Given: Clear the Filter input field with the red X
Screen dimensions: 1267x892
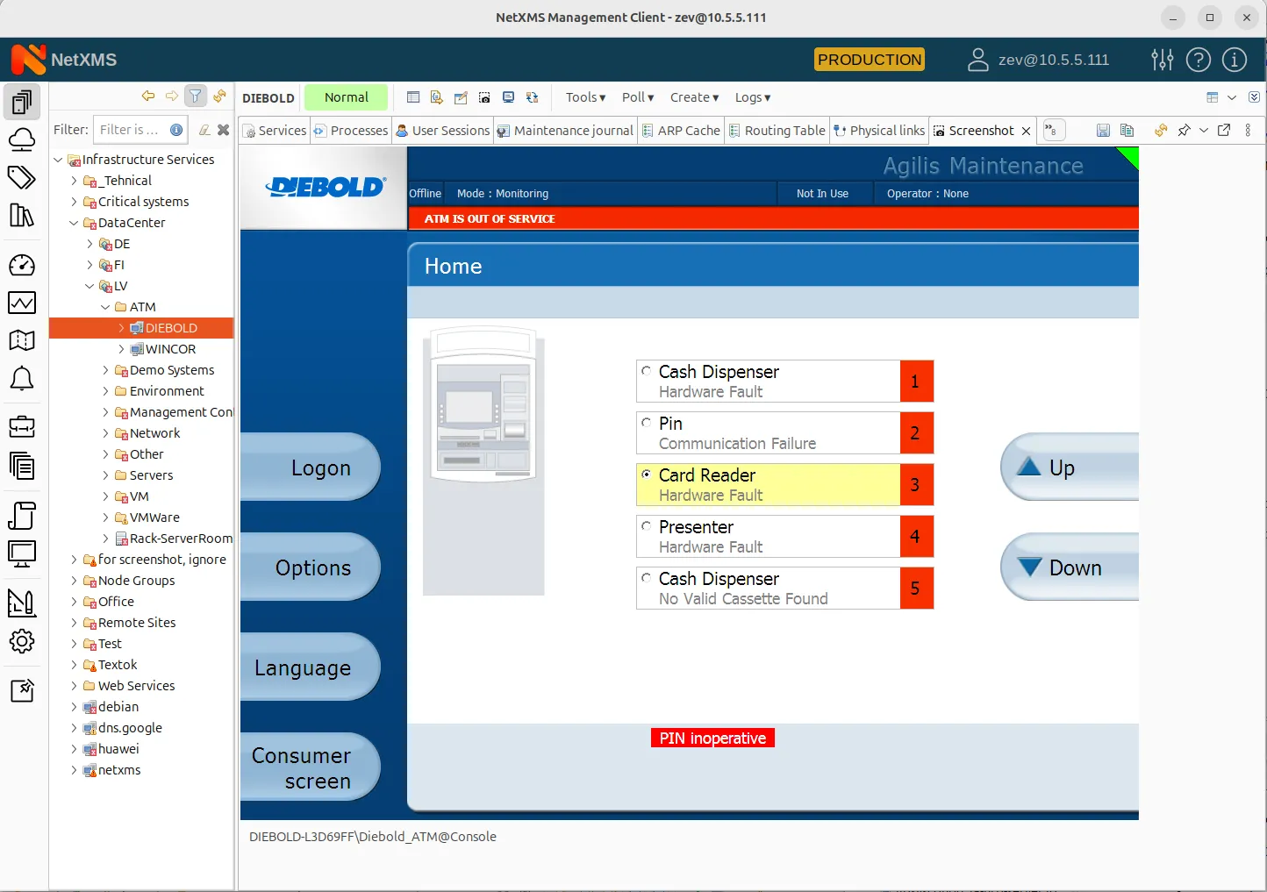Looking at the screenshot, I should (223, 129).
